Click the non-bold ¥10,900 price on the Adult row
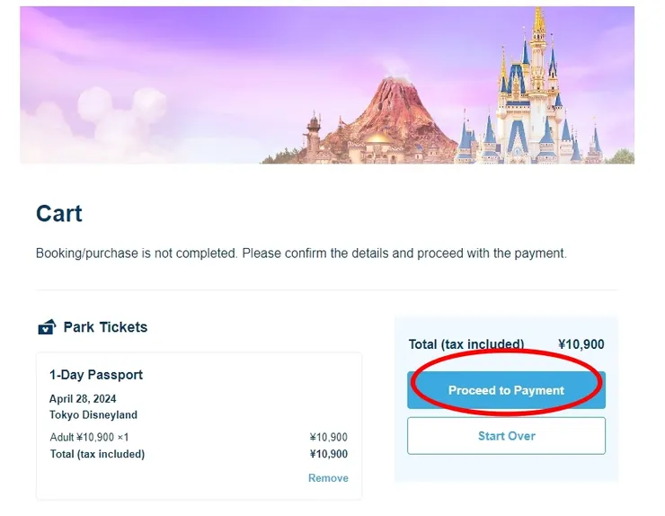This screenshot has width=665, height=516. coord(328,438)
